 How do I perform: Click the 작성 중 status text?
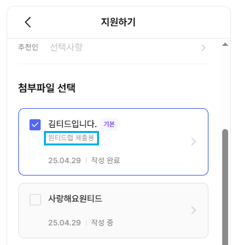pos(102,223)
